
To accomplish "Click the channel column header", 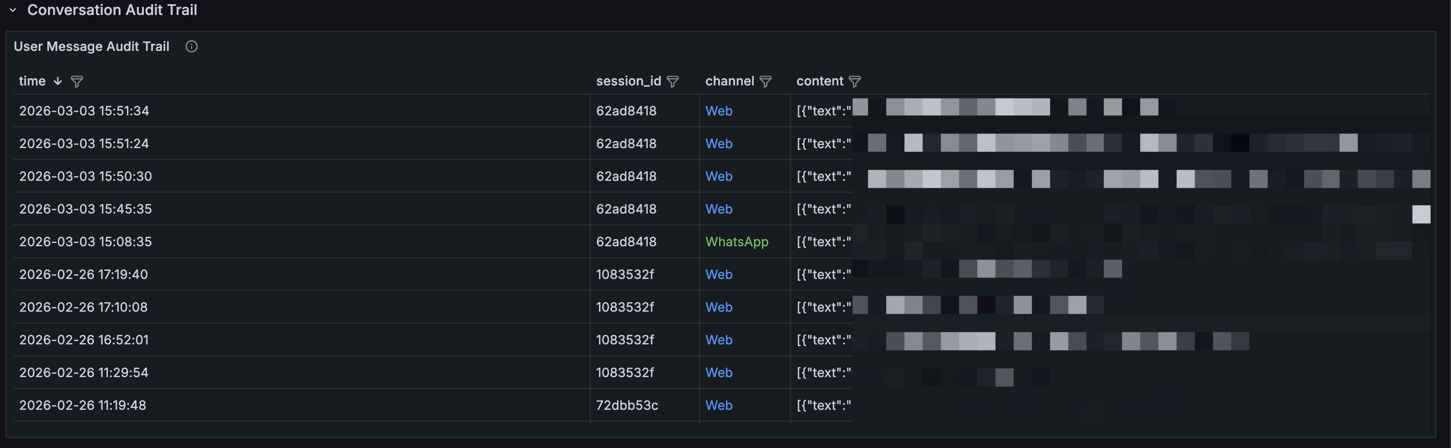I will pos(730,81).
